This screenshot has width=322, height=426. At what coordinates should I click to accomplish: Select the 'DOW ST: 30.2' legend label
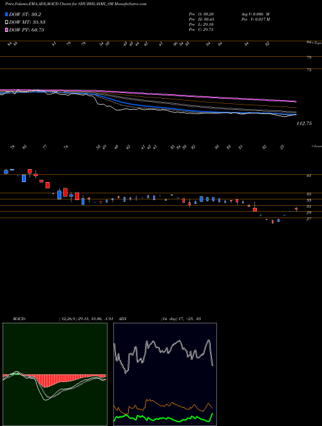point(25,15)
